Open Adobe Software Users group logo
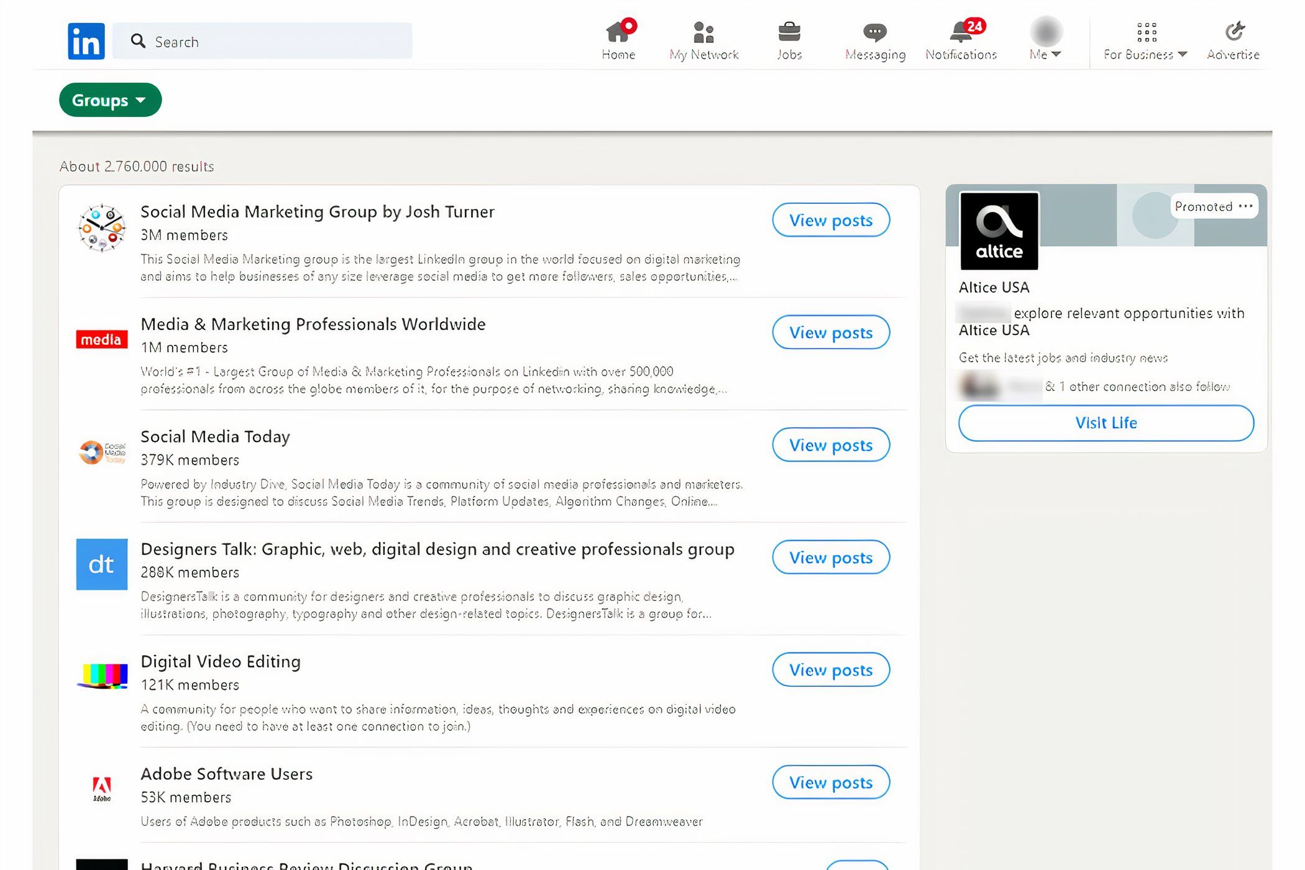The height and width of the screenshot is (870, 1305). pos(101,789)
